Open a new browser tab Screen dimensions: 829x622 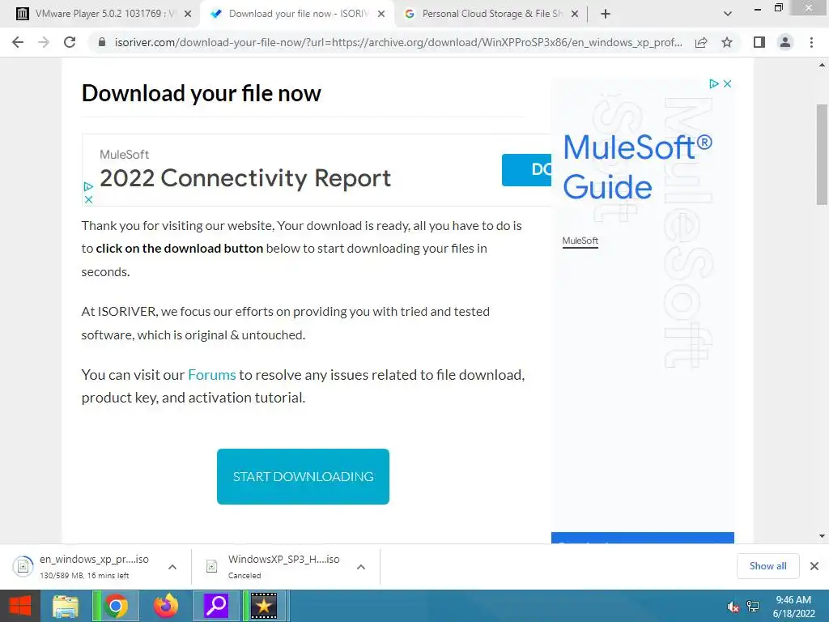click(606, 14)
